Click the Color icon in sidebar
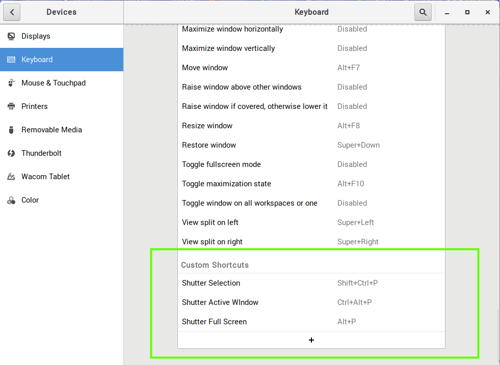 [x=11, y=200]
